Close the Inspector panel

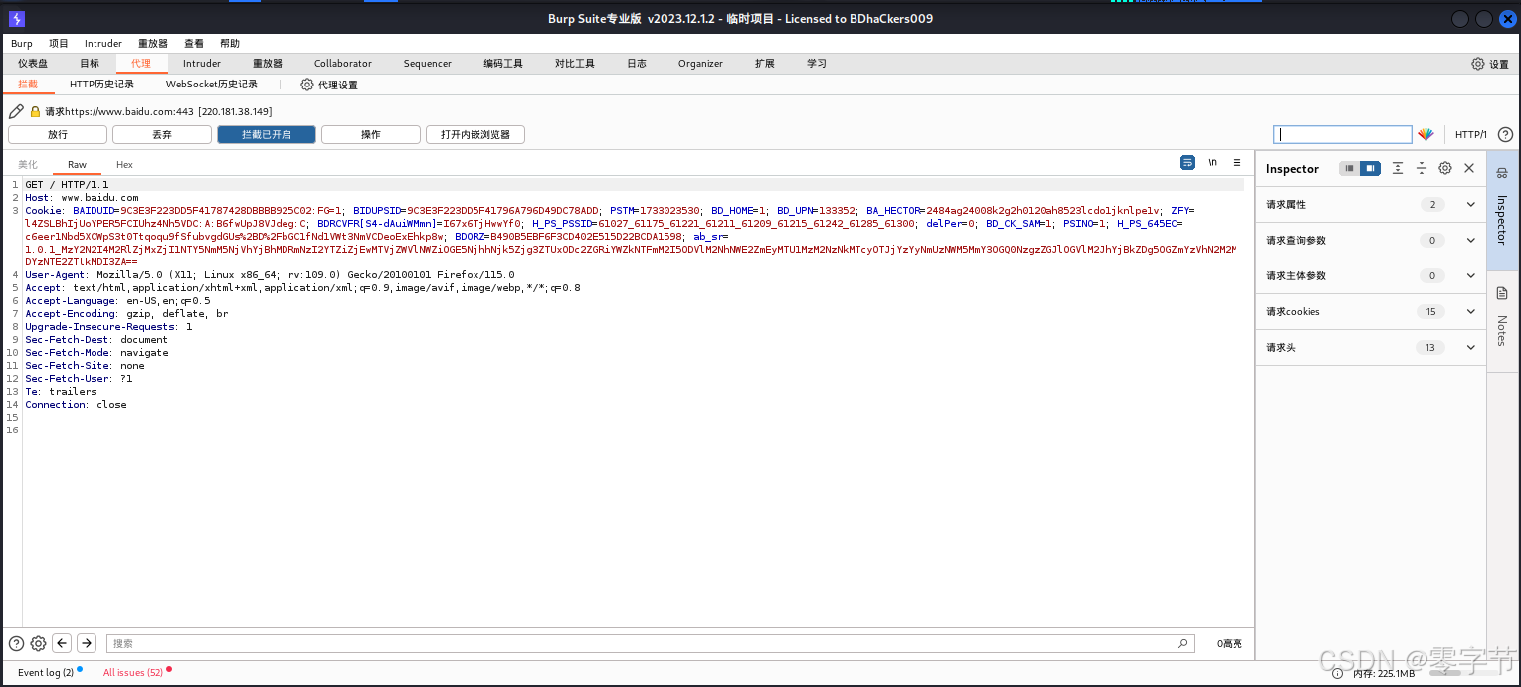click(1469, 169)
